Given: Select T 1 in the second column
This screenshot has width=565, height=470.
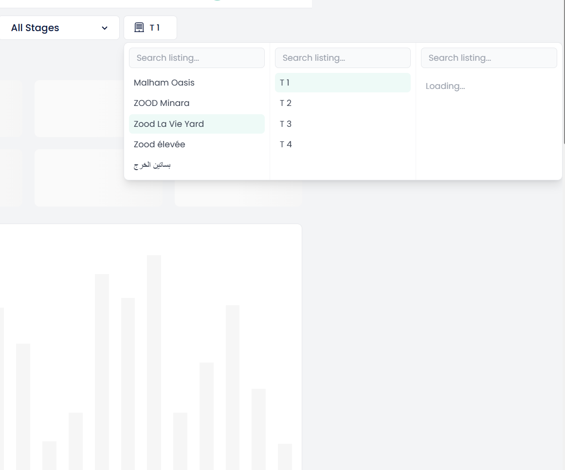Looking at the screenshot, I should [343, 83].
